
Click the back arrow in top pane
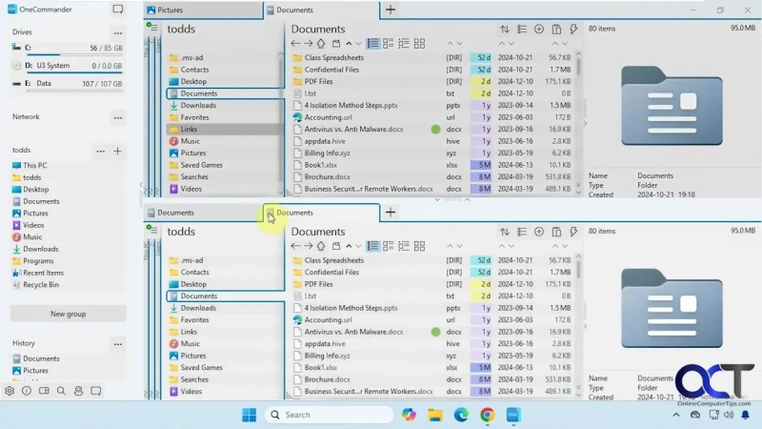(x=295, y=44)
